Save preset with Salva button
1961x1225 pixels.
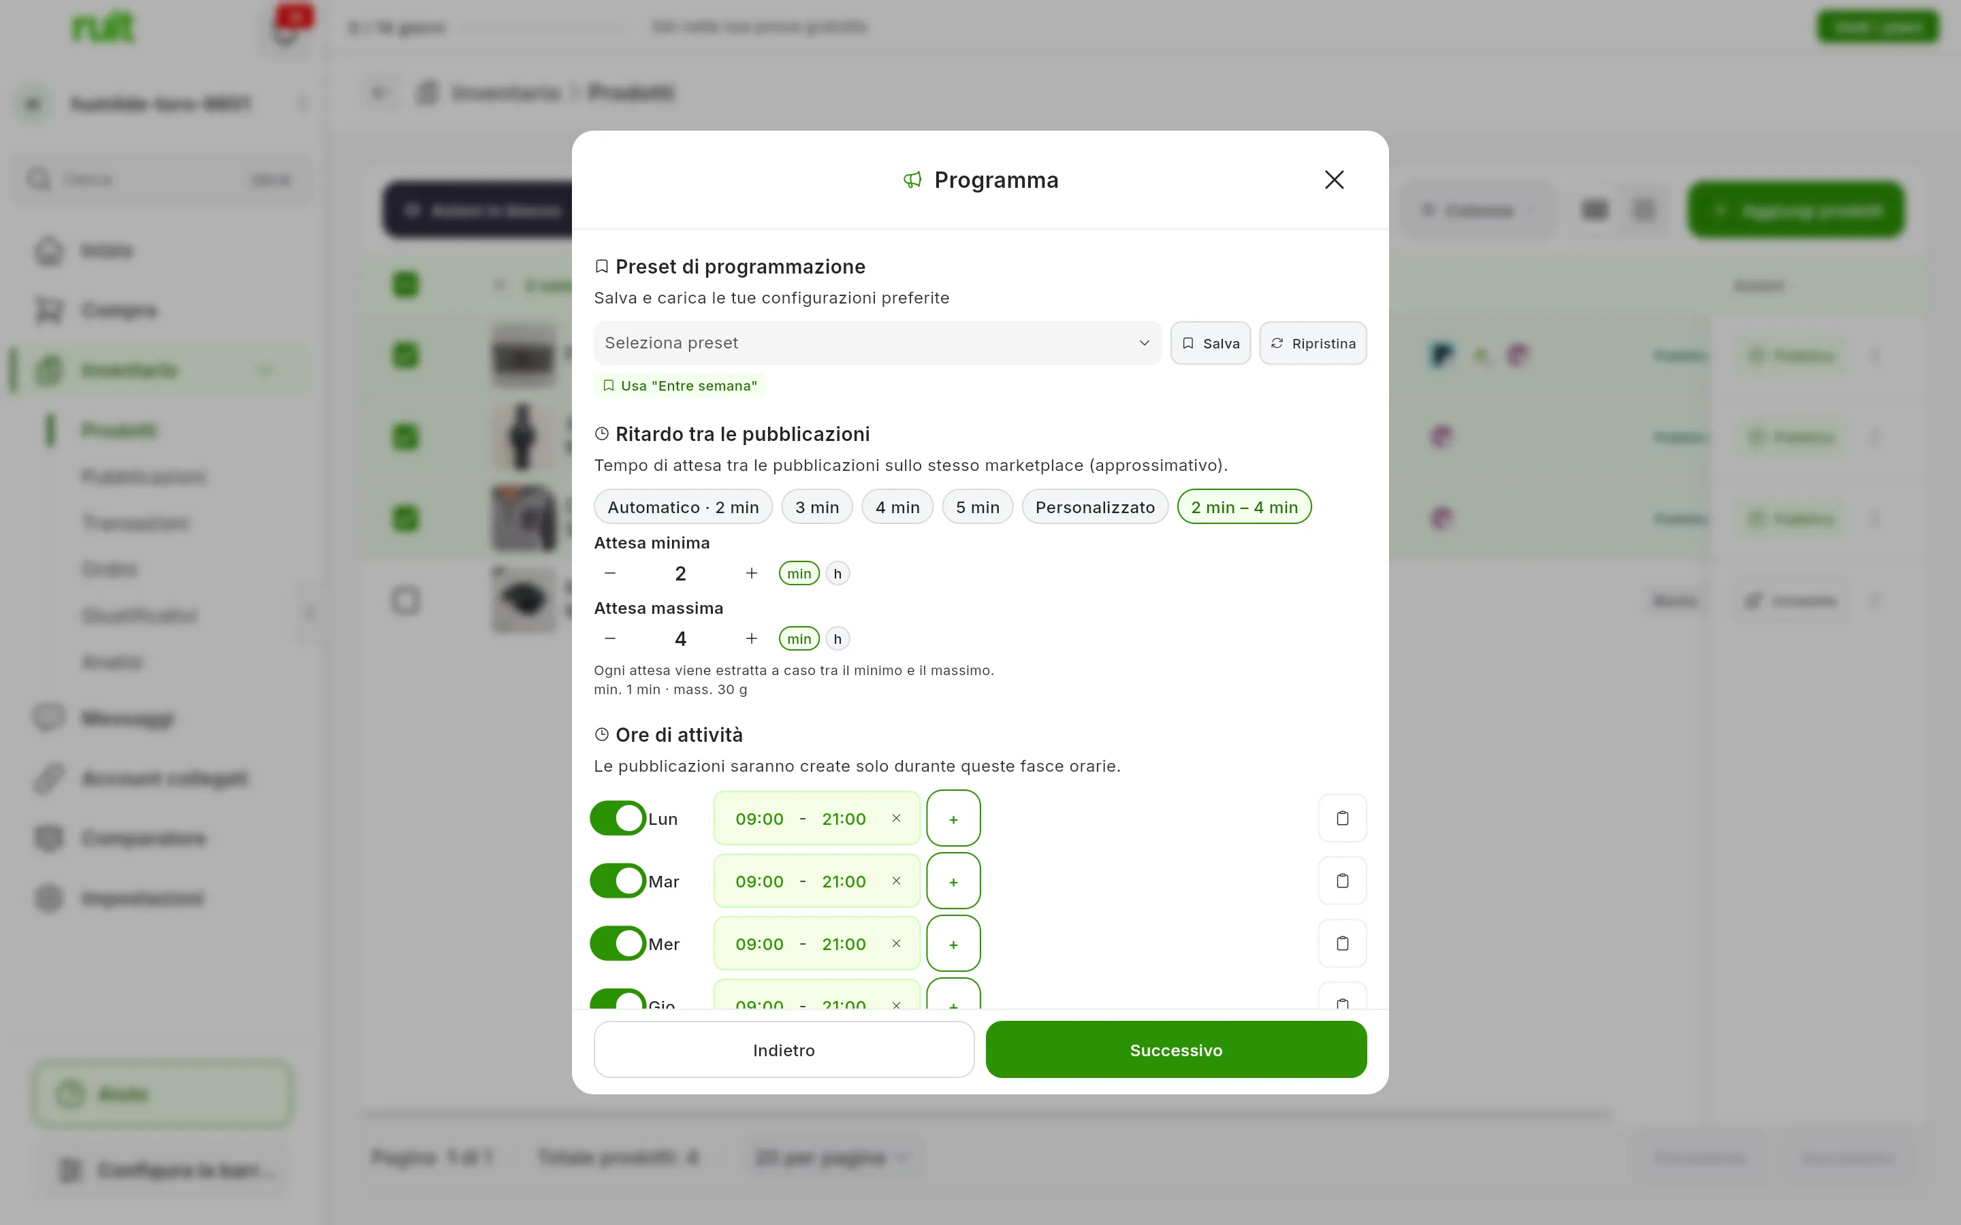(1211, 343)
